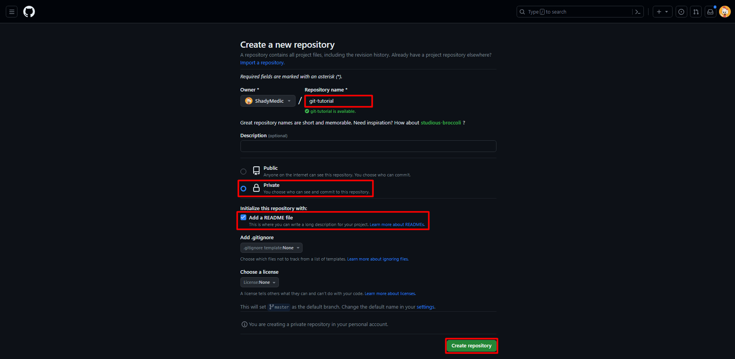Open the notifications inbox icon
The image size is (735, 359).
pos(710,12)
